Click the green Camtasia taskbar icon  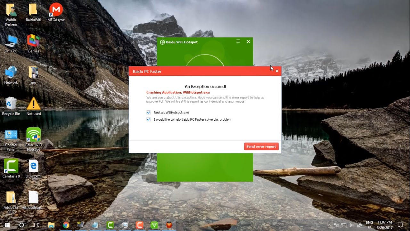(110, 225)
